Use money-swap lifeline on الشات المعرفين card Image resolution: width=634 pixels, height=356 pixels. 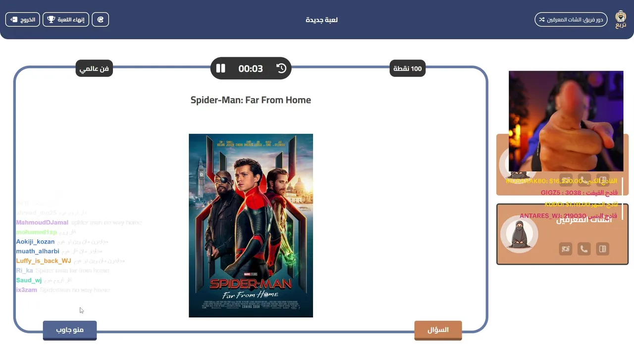point(566,249)
